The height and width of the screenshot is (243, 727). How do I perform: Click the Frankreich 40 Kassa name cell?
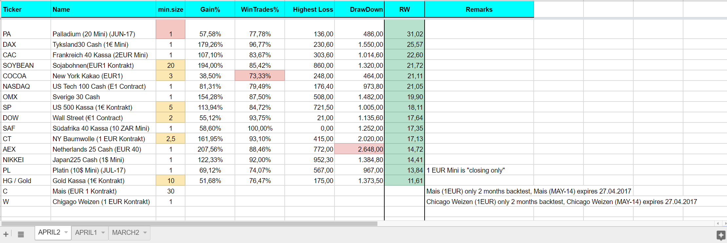tap(103, 55)
